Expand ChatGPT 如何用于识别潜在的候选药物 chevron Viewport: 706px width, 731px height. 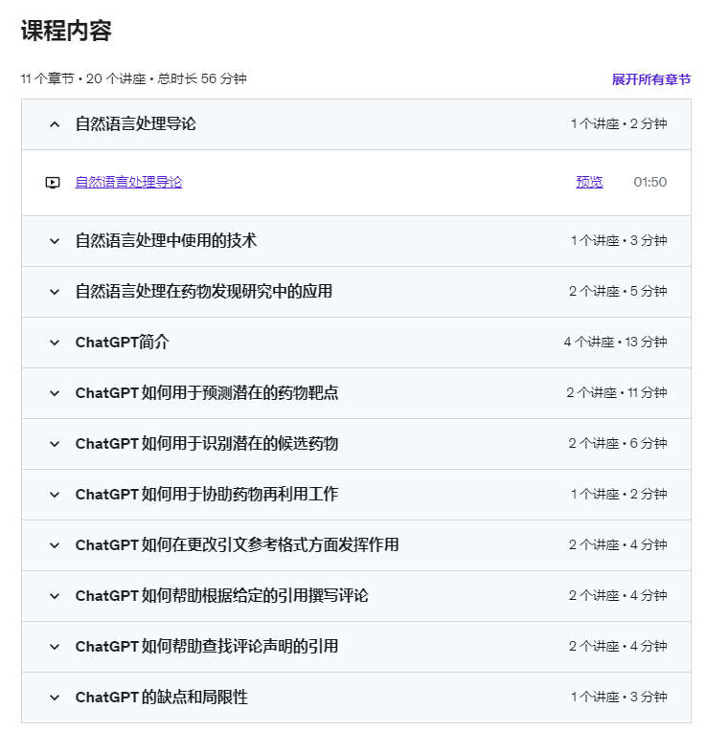coord(55,444)
